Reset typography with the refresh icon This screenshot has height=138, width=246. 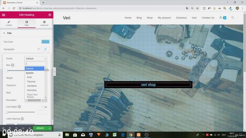tap(38, 49)
